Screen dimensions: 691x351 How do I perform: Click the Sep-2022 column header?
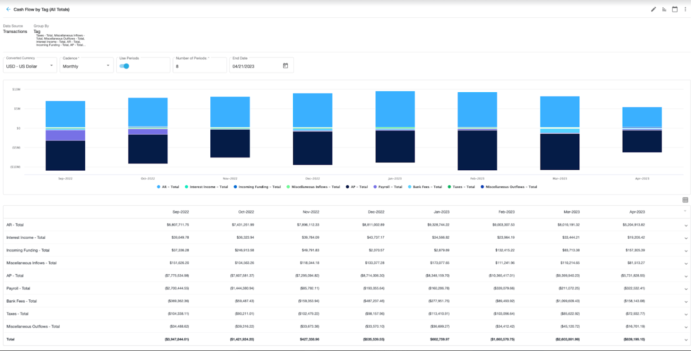click(x=181, y=212)
